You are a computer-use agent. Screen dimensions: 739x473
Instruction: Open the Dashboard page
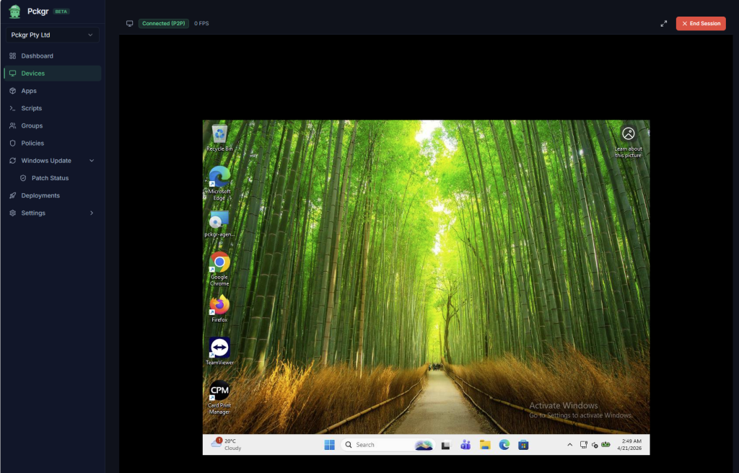pyautogui.click(x=37, y=56)
